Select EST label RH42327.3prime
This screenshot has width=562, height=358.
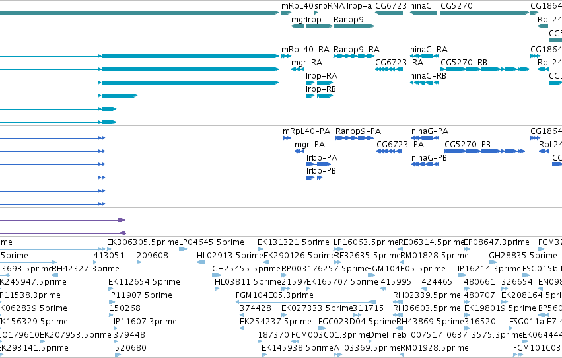tap(85, 269)
